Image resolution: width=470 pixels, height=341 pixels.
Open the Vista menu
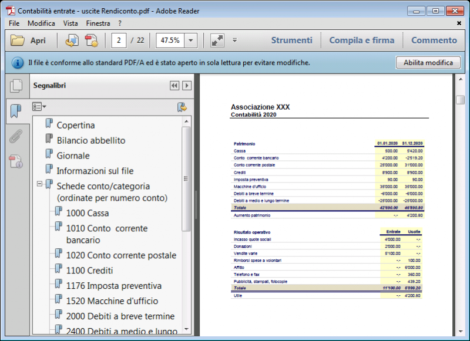[70, 23]
